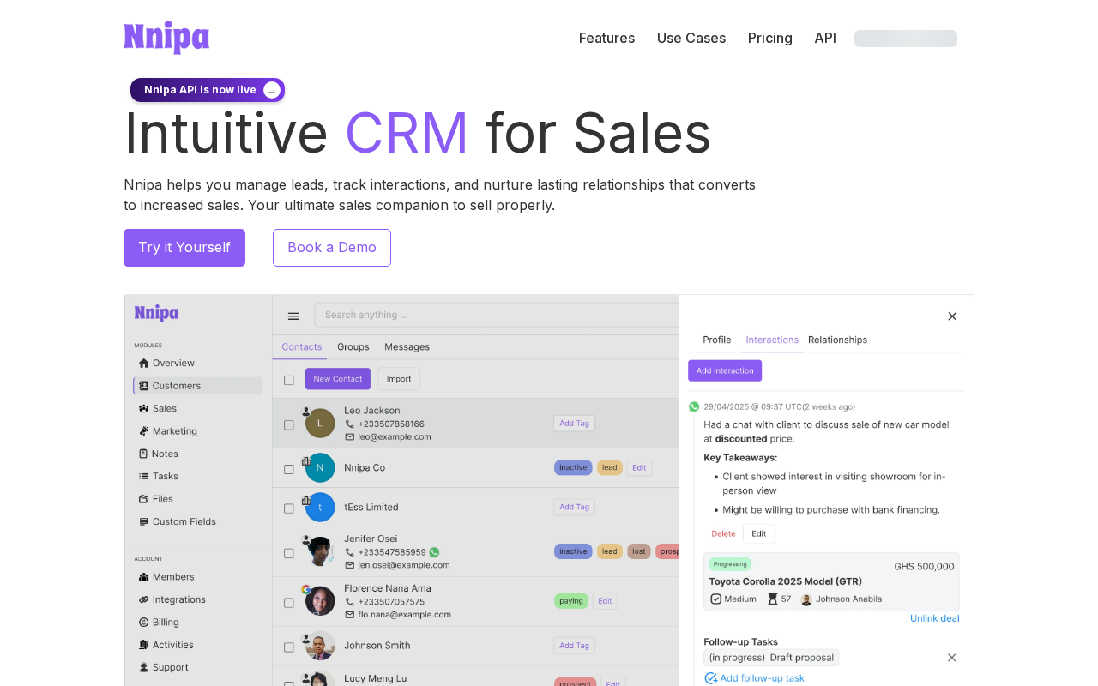Click the Add Interaction button
Viewport: 1098px width, 686px height.
coord(725,370)
